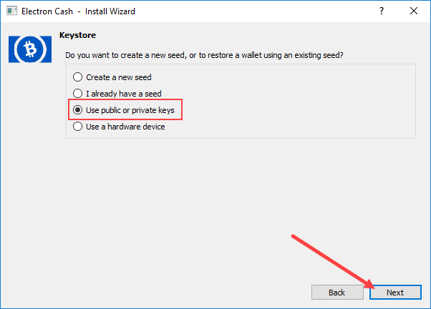Select "Use public or private keys" radio button
Image resolution: width=431 pixels, height=309 pixels.
pos(124,110)
